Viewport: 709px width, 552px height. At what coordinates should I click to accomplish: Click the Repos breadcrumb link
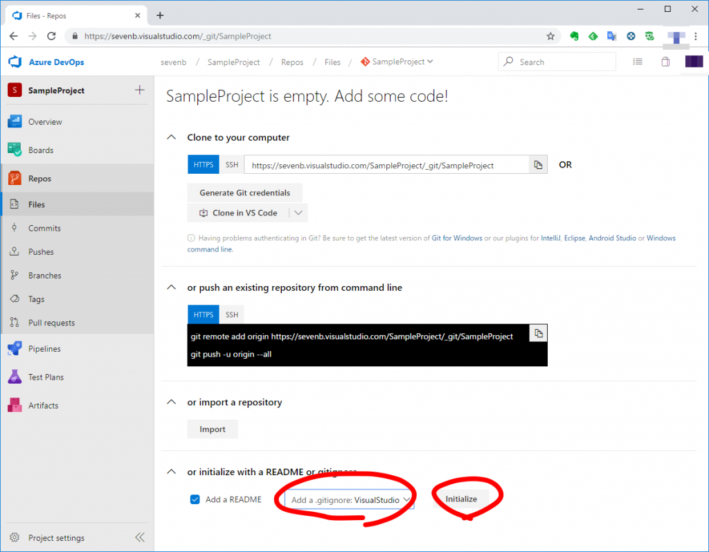292,62
